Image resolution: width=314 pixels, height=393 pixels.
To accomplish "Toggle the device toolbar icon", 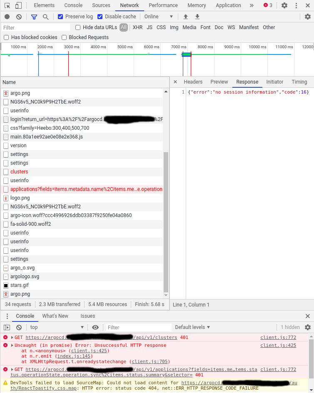I will click(18, 5).
